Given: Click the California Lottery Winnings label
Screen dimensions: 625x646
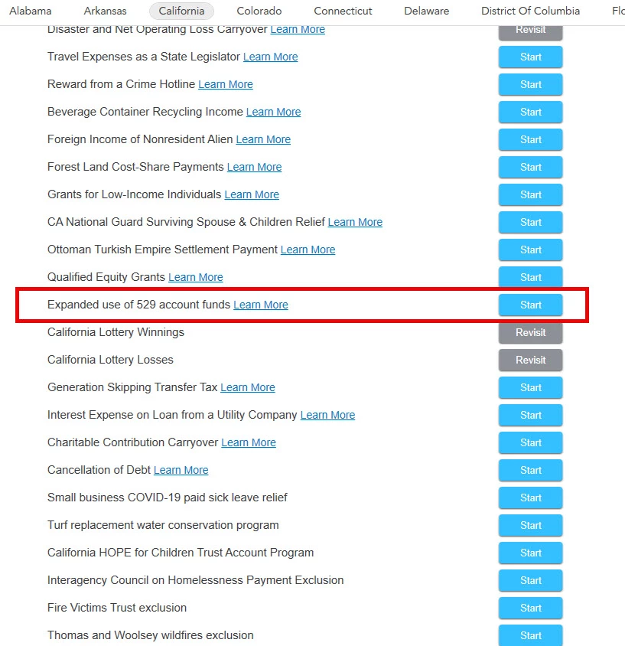Looking at the screenshot, I should click(x=116, y=332).
